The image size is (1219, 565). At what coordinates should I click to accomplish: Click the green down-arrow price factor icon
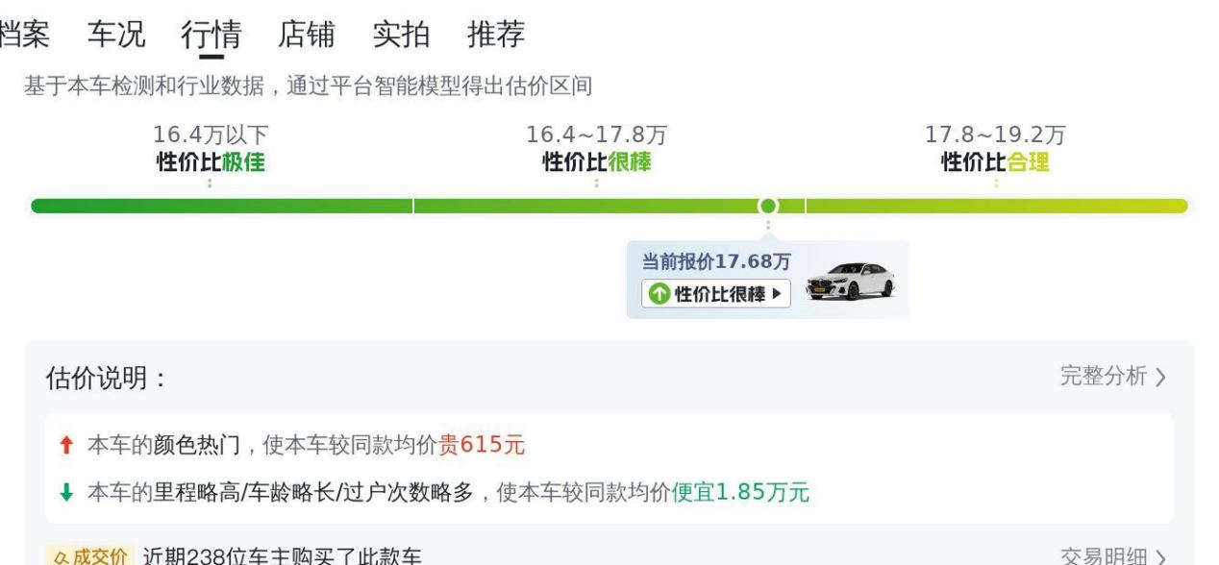[x=66, y=493]
